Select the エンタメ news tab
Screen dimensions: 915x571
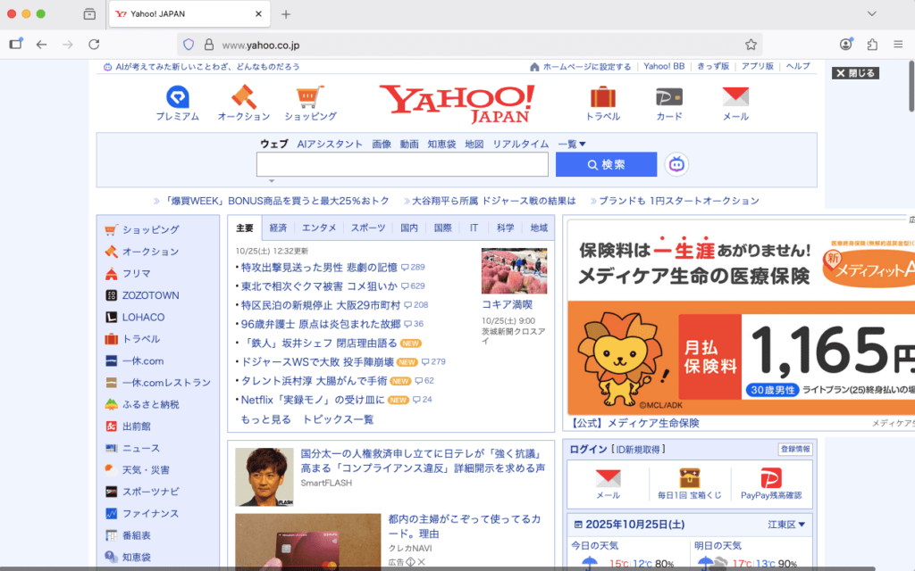click(319, 228)
